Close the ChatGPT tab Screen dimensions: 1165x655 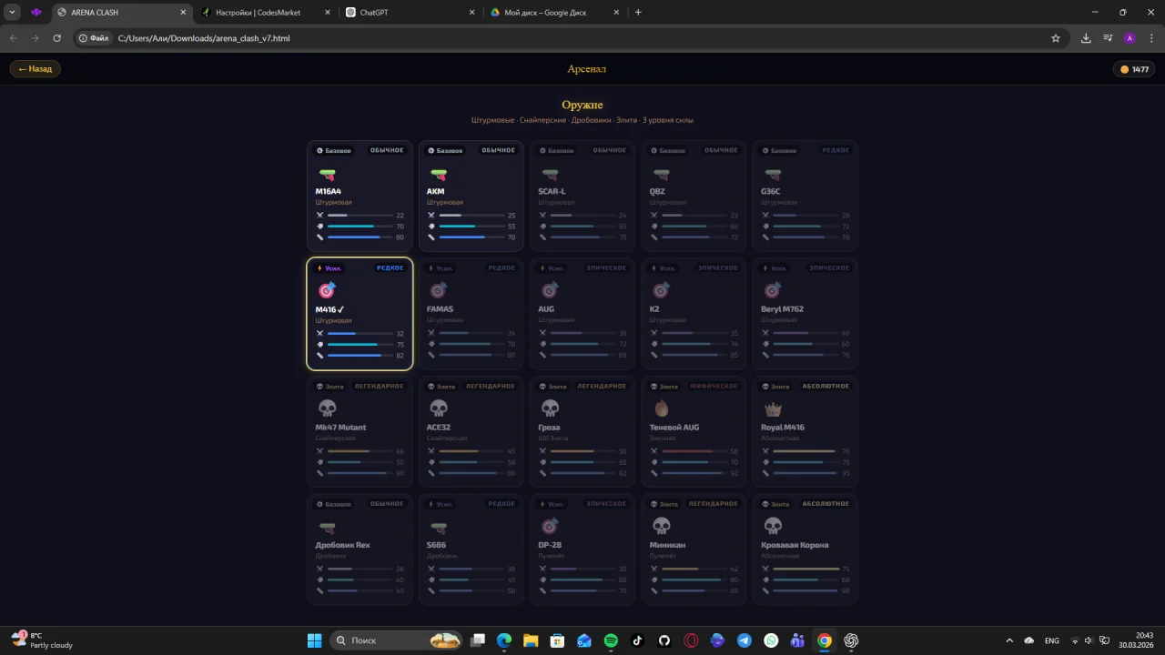(471, 13)
